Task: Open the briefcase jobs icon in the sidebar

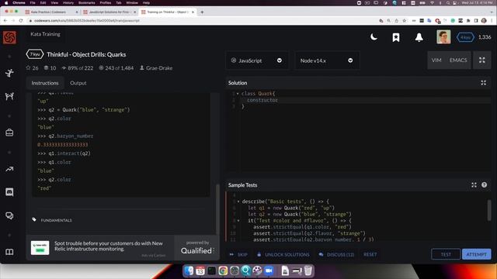Action: tap(9, 133)
